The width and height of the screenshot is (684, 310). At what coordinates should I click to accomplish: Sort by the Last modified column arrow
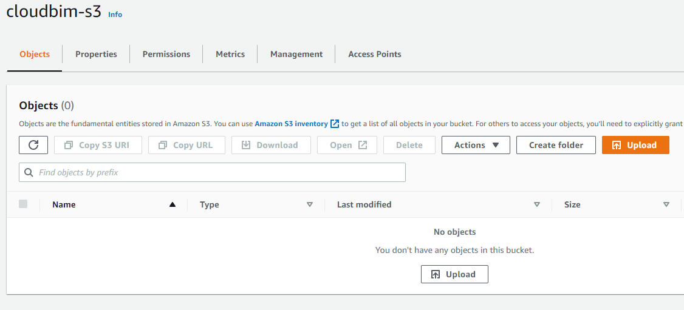(537, 204)
